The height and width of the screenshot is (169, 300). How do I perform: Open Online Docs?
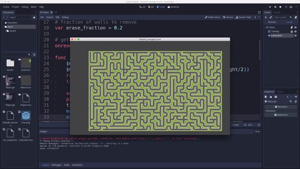click(212, 17)
